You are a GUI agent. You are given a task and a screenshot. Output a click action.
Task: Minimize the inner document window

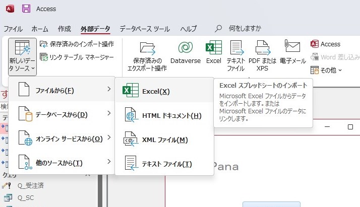pyautogui.click(x=327, y=127)
